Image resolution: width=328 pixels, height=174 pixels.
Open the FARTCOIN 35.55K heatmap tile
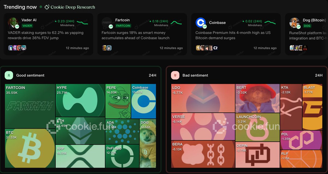coord(30,106)
